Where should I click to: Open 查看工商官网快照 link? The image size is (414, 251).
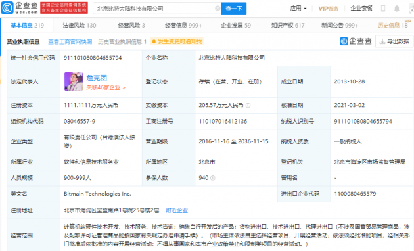70,41
